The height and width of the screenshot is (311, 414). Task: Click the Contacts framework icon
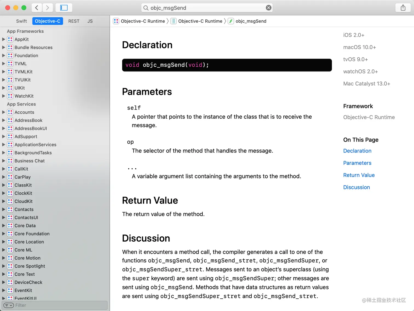click(10, 209)
